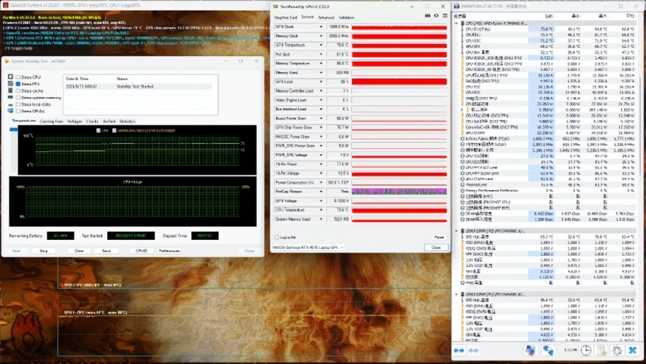Open GPU Load sensor dropdown arrow
Viewport: 646px width, 364px height.
321,81
